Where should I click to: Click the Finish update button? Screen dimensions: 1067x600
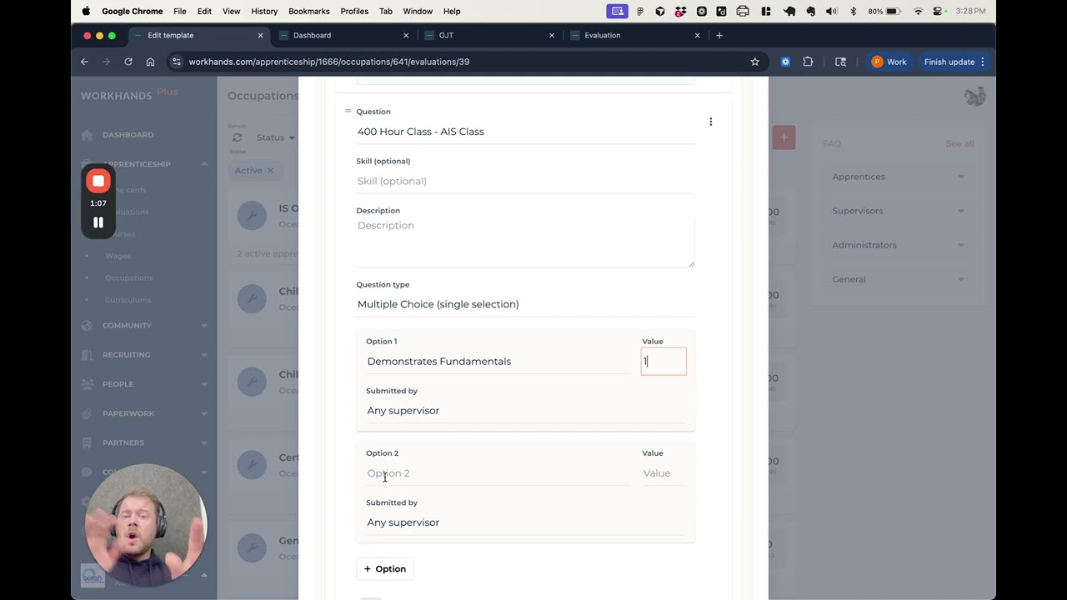955,62
